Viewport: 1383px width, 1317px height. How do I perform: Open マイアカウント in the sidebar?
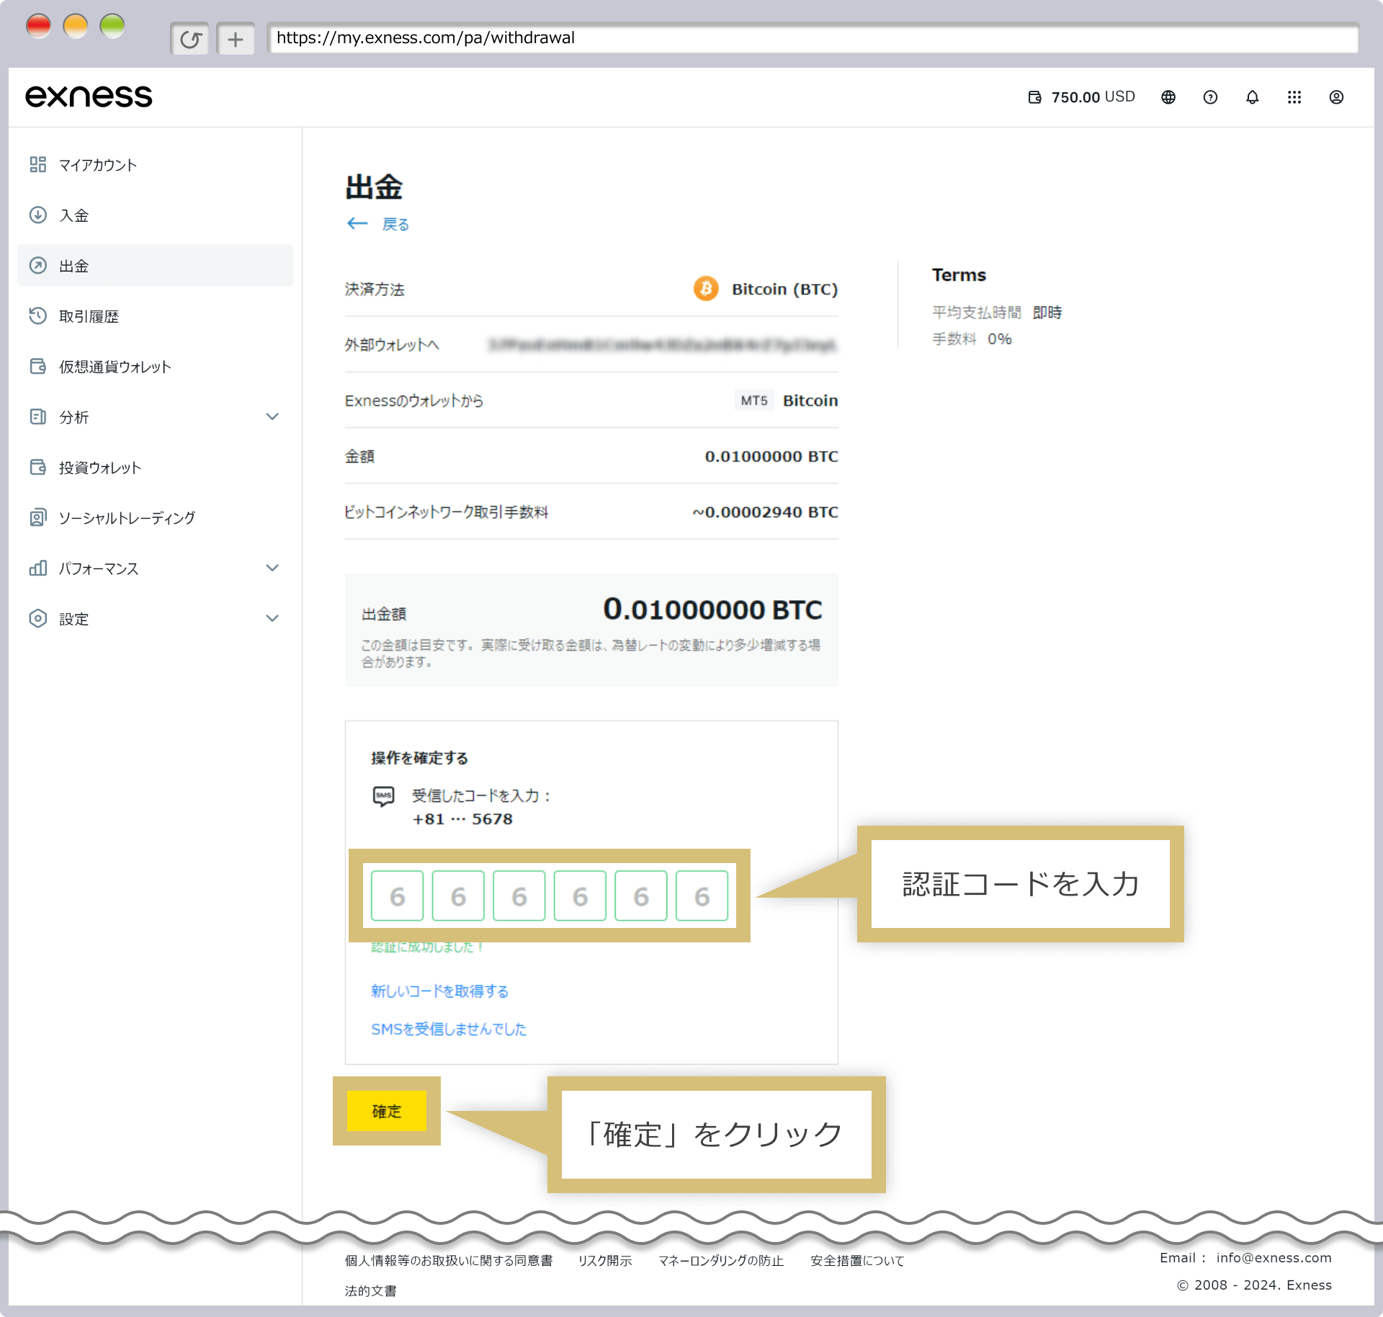click(x=155, y=165)
